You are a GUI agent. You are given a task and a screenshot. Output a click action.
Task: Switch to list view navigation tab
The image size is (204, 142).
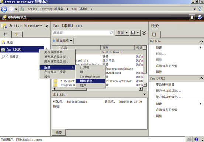(6, 34)
